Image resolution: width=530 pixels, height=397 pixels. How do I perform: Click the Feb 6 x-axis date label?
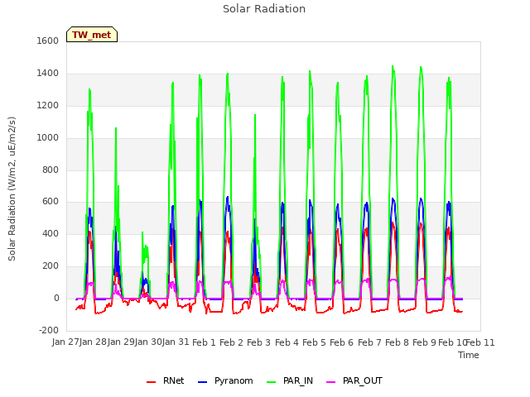coord(342,342)
